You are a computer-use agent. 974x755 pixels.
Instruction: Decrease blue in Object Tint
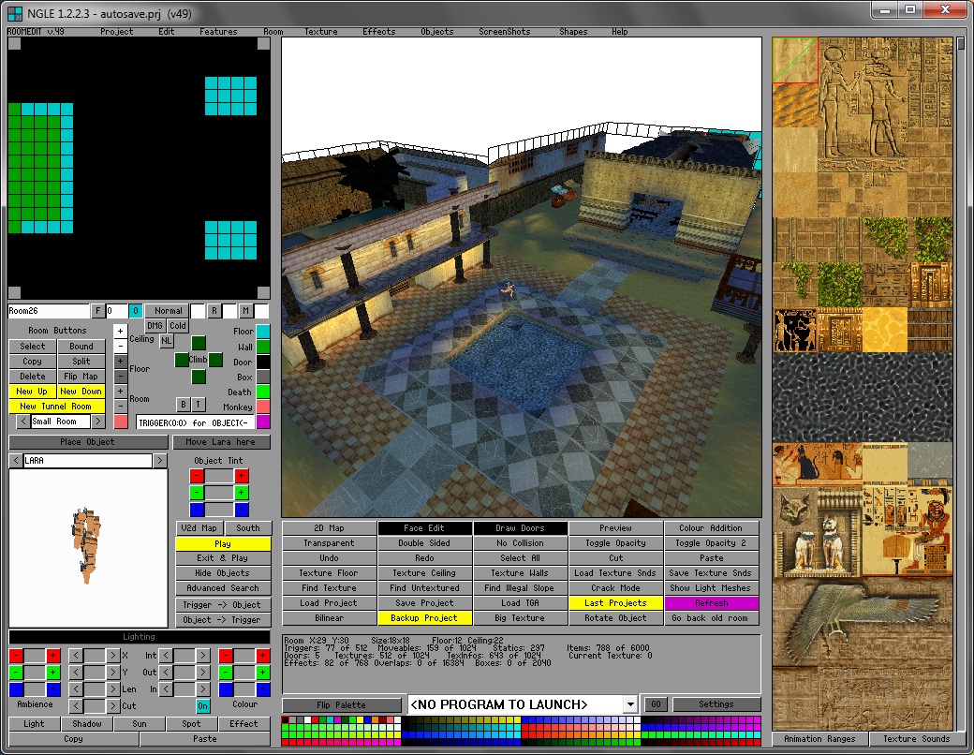pyautogui.click(x=197, y=510)
